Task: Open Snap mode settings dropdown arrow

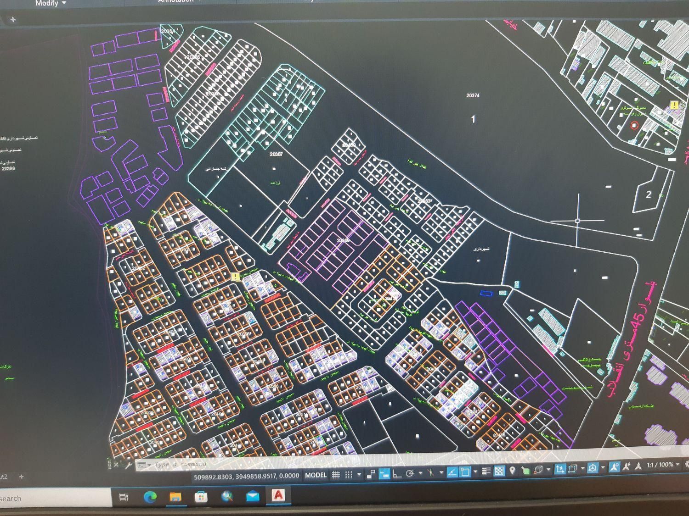Action: [x=359, y=474]
